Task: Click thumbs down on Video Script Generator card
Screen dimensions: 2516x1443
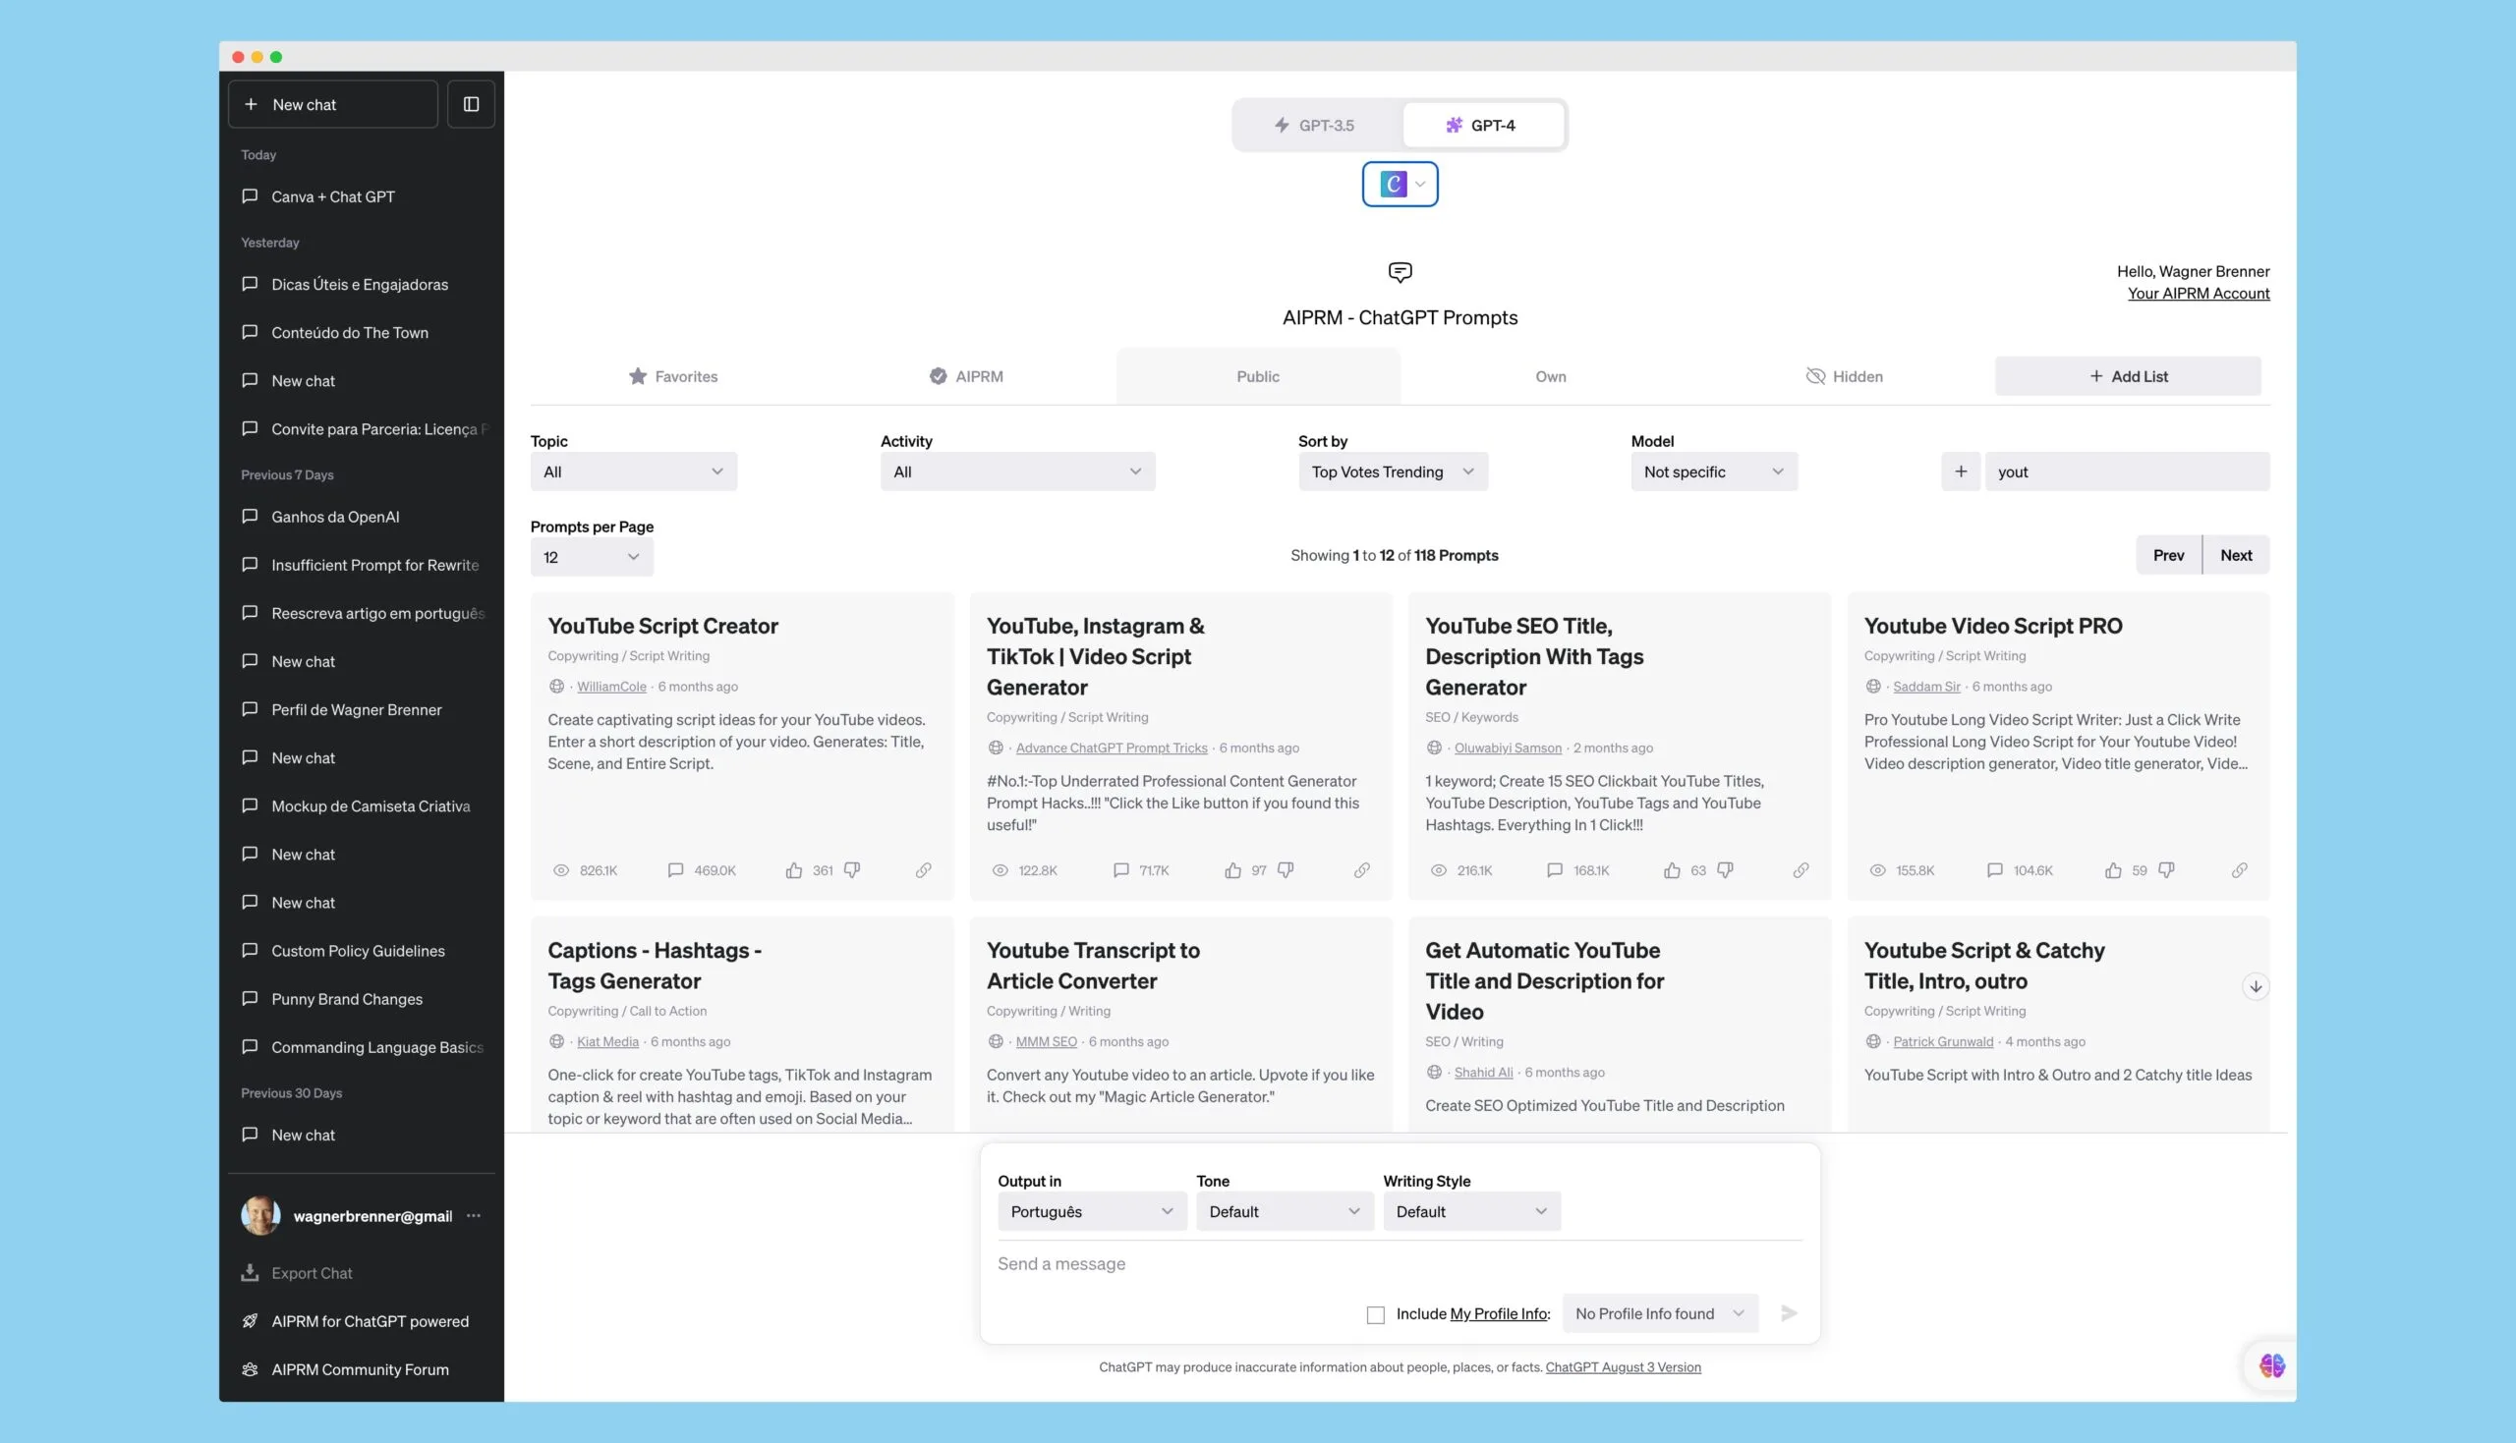Action: (x=1286, y=870)
